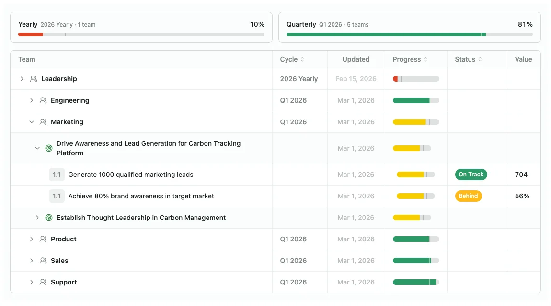Click Leadership row red progress bar

416,79
